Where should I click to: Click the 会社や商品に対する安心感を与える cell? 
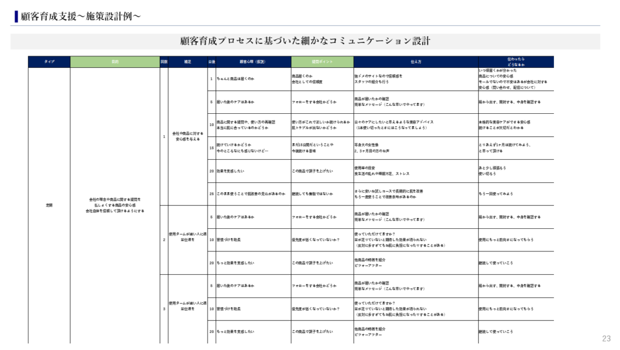[x=188, y=136]
